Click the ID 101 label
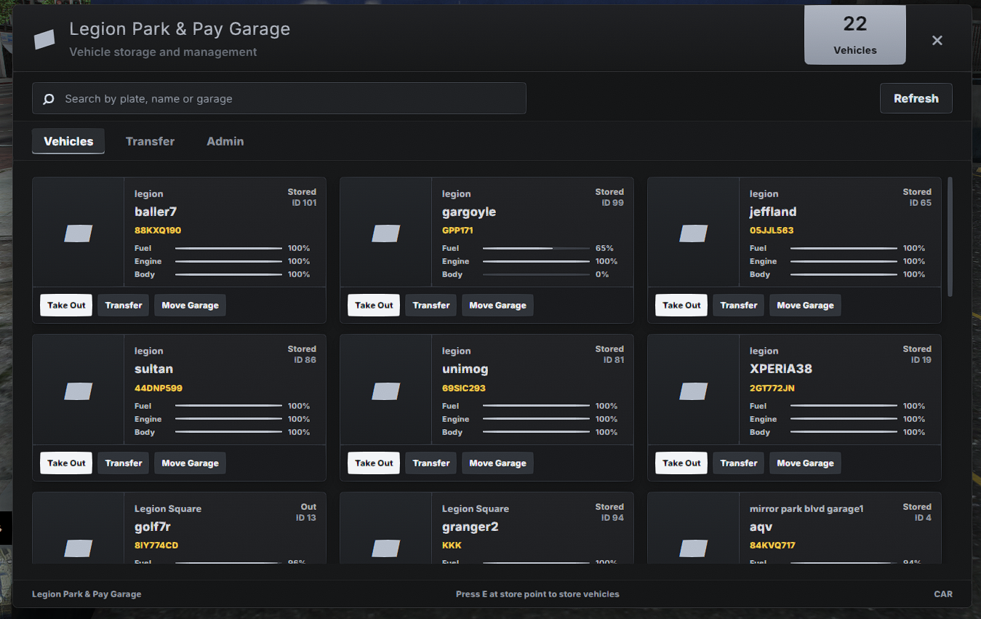 click(305, 203)
